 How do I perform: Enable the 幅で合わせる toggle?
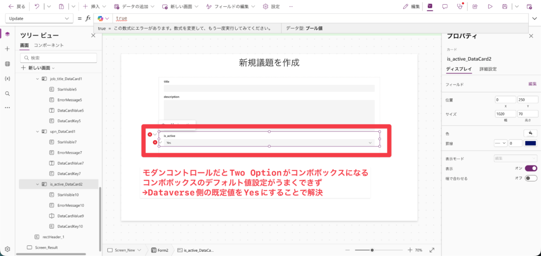coord(530,178)
